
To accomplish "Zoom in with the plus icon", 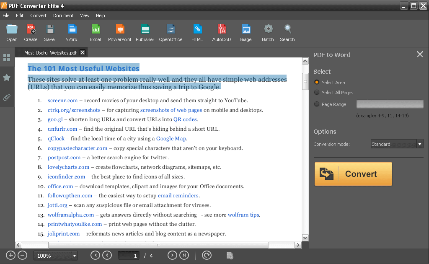I will (x=10, y=256).
